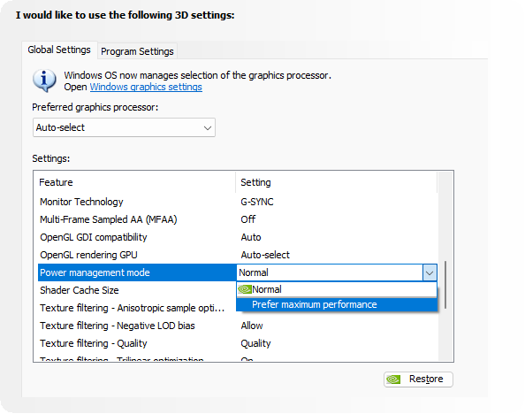Image resolution: width=525 pixels, height=414 pixels.
Task: Select the Texture filtering - Quality row
Action: pyautogui.click(x=238, y=343)
